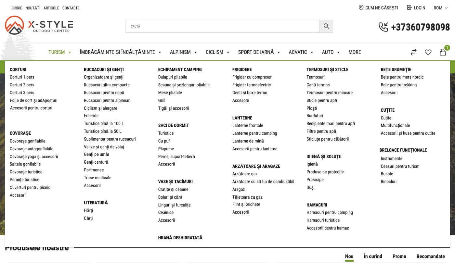Click CUM NE GĂSEȘTI link

point(382,8)
